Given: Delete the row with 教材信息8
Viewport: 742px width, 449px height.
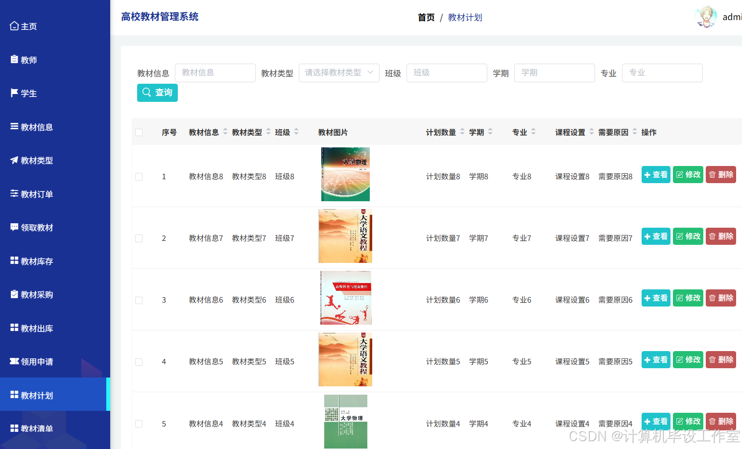Looking at the screenshot, I should [x=720, y=175].
